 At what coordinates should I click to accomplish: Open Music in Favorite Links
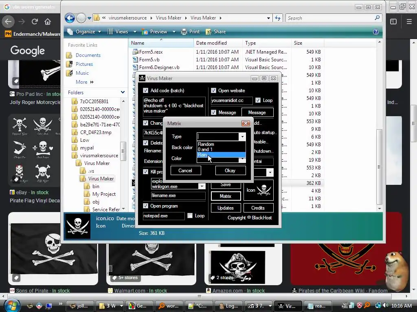82,73
